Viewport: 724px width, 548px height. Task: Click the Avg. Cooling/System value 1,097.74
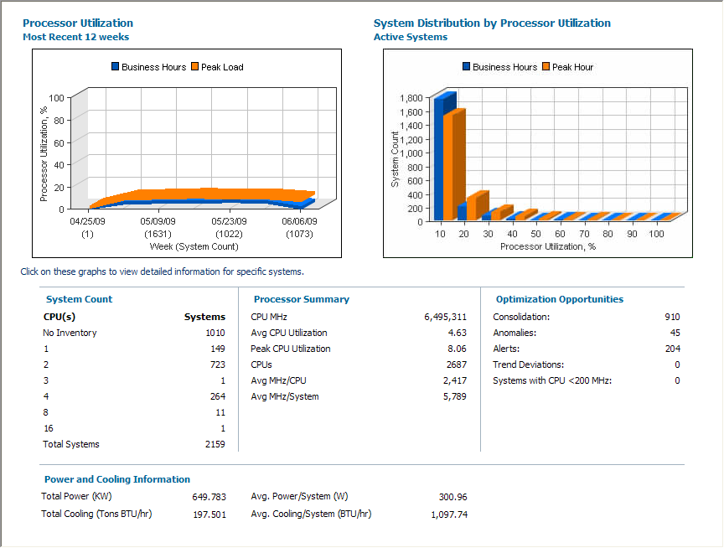pyautogui.click(x=449, y=514)
